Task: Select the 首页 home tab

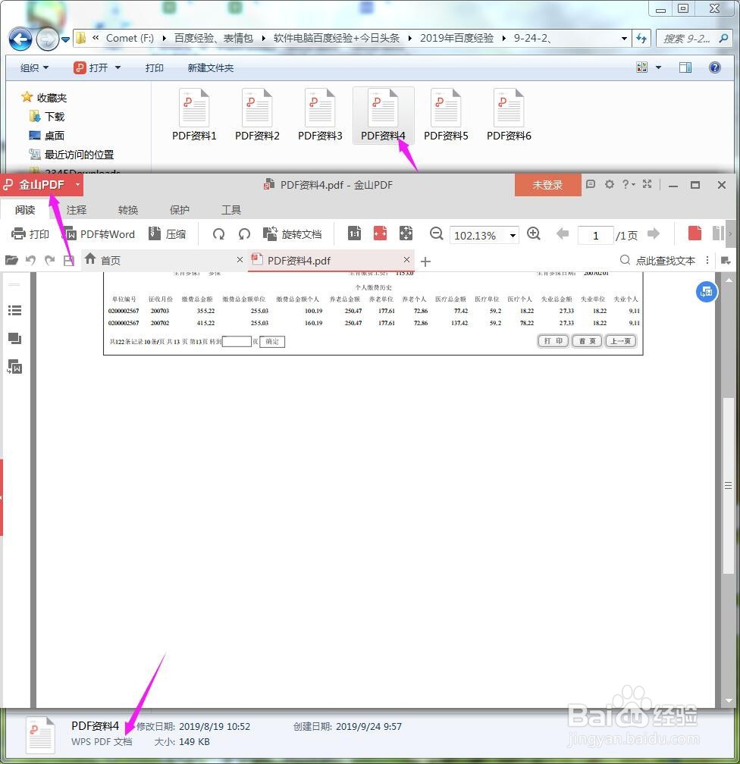Action: [106, 260]
